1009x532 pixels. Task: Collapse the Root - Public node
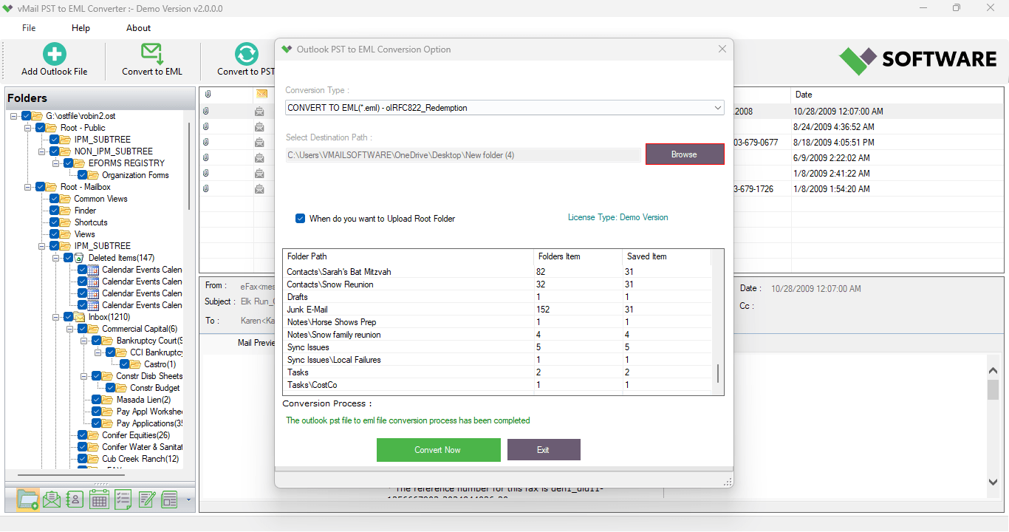click(28, 128)
